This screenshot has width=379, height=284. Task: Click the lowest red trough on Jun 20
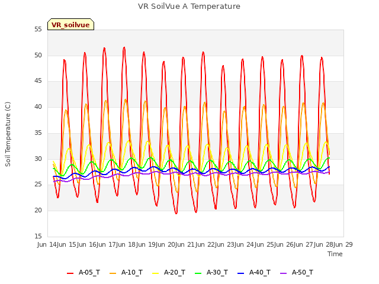pyautogui.click(x=176, y=213)
